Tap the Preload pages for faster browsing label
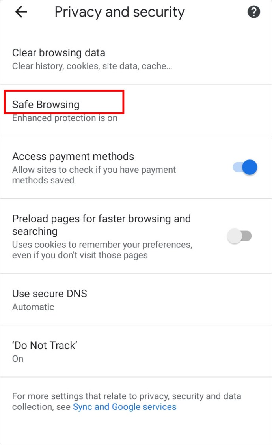 [x=102, y=225]
